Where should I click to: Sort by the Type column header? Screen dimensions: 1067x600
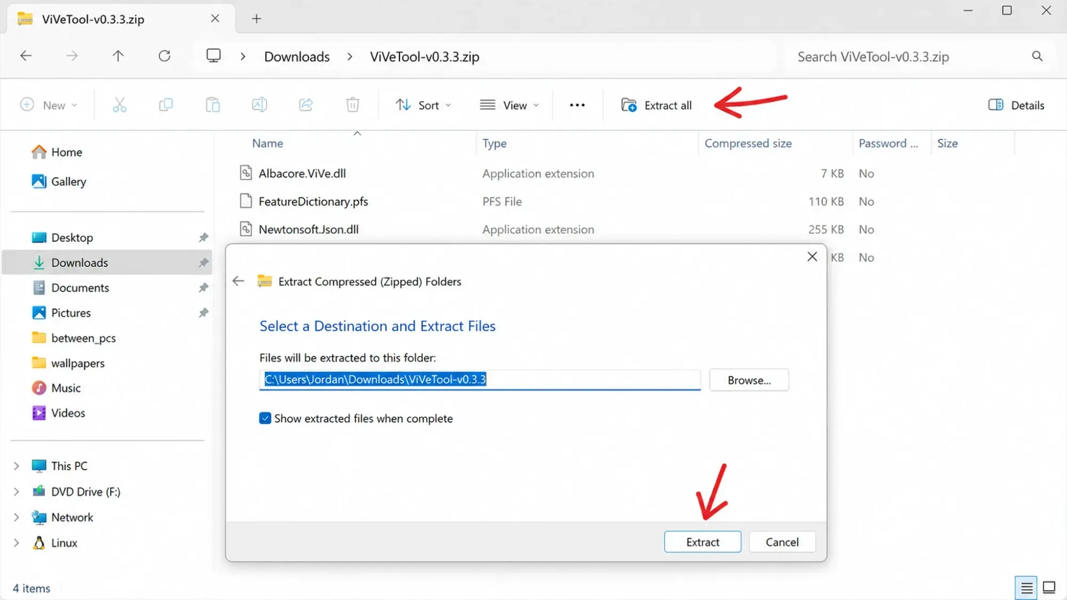pyautogui.click(x=495, y=143)
